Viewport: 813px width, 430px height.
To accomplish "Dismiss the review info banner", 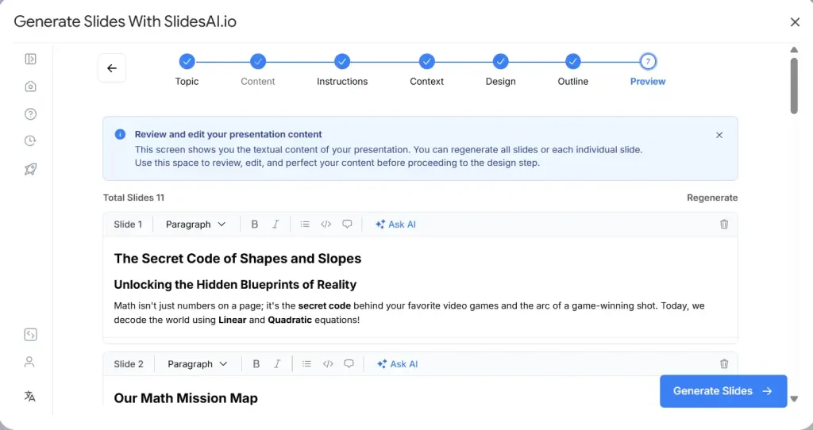I will click(719, 135).
